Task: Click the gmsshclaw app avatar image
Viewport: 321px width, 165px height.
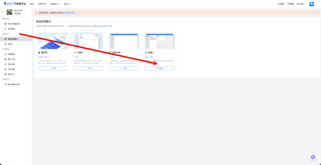Action: coord(10,12)
